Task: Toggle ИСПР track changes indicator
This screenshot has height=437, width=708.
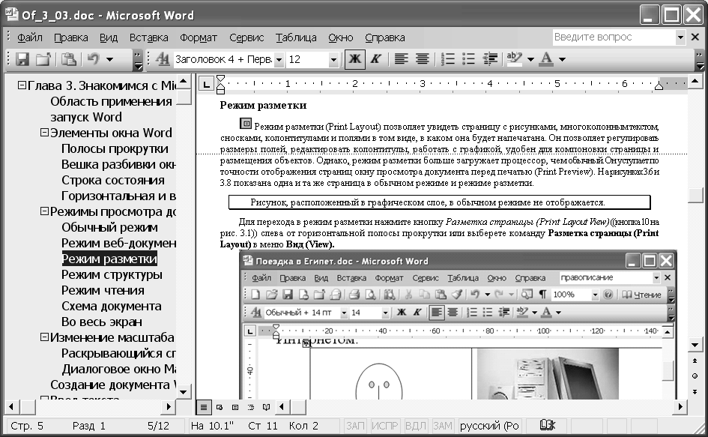Action: click(x=384, y=426)
